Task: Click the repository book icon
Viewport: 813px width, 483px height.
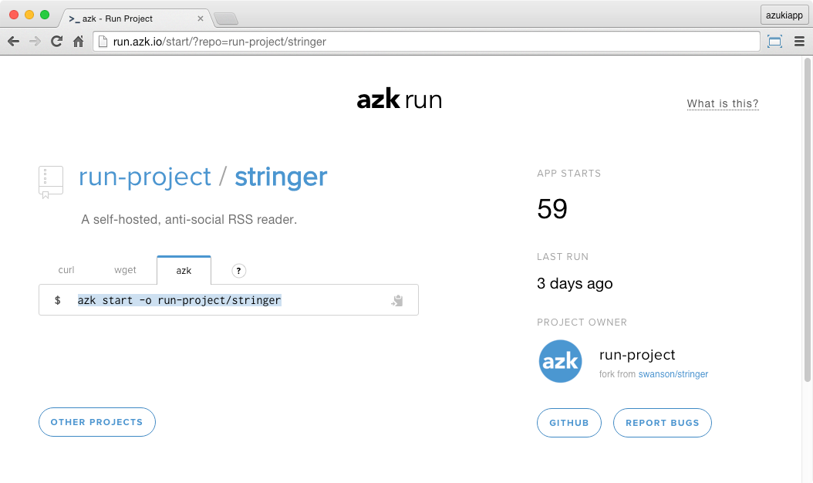Action: (x=50, y=181)
